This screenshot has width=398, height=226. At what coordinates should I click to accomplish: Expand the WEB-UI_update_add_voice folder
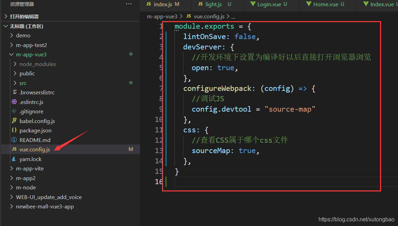tap(11, 197)
